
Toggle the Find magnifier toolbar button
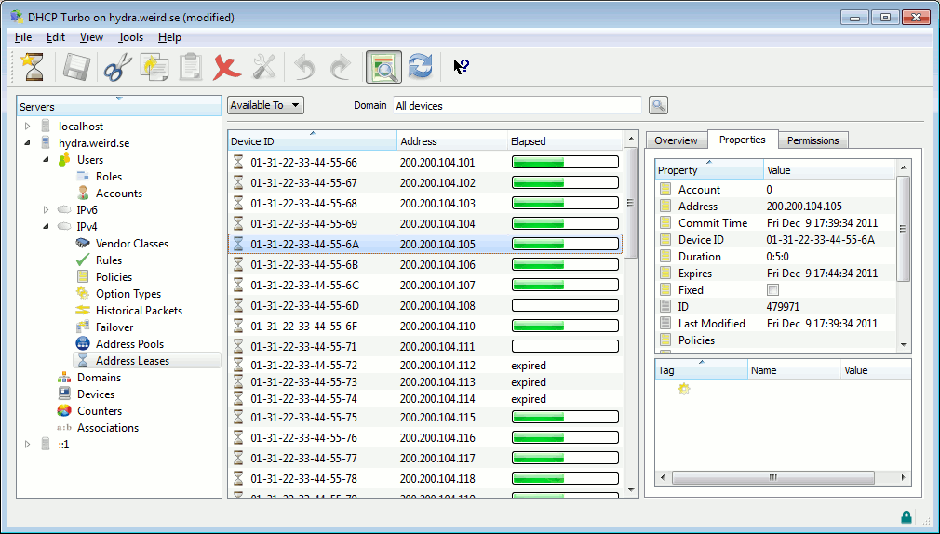(x=383, y=67)
